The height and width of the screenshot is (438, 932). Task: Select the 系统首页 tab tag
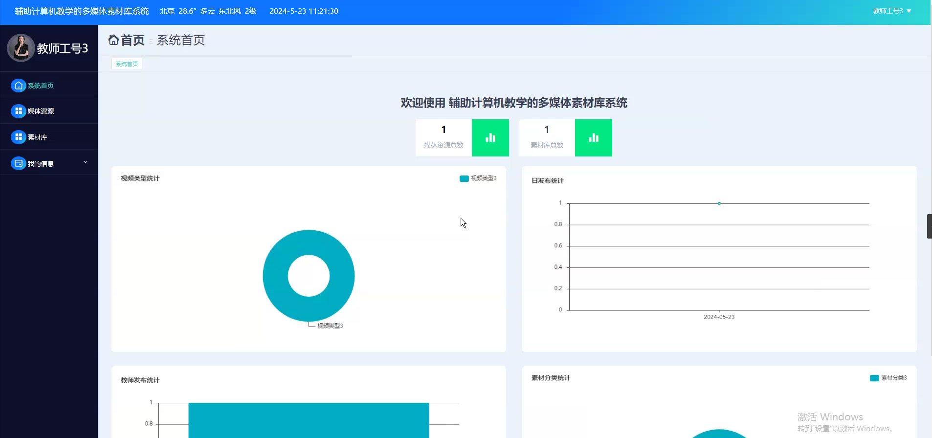pyautogui.click(x=127, y=64)
